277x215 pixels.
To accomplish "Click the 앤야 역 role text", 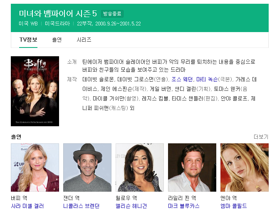I will pos(228,198).
